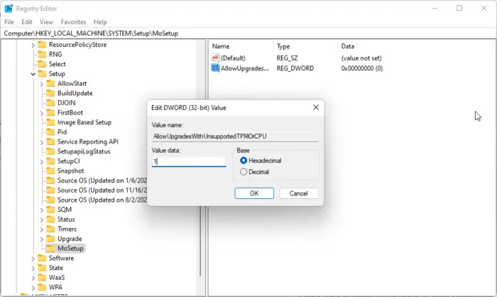Viewport: 497px width, 297px height.
Task: Expand the Timers key
Action: [x=41, y=229]
